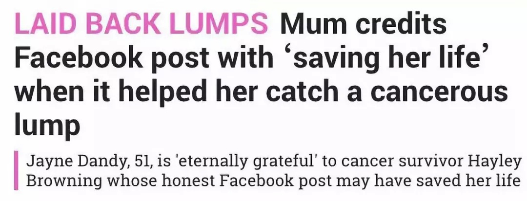The height and width of the screenshot is (201, 527).
Task: Click the pink 'LAID BACK LUMPS' kicker
Action: 141,23
